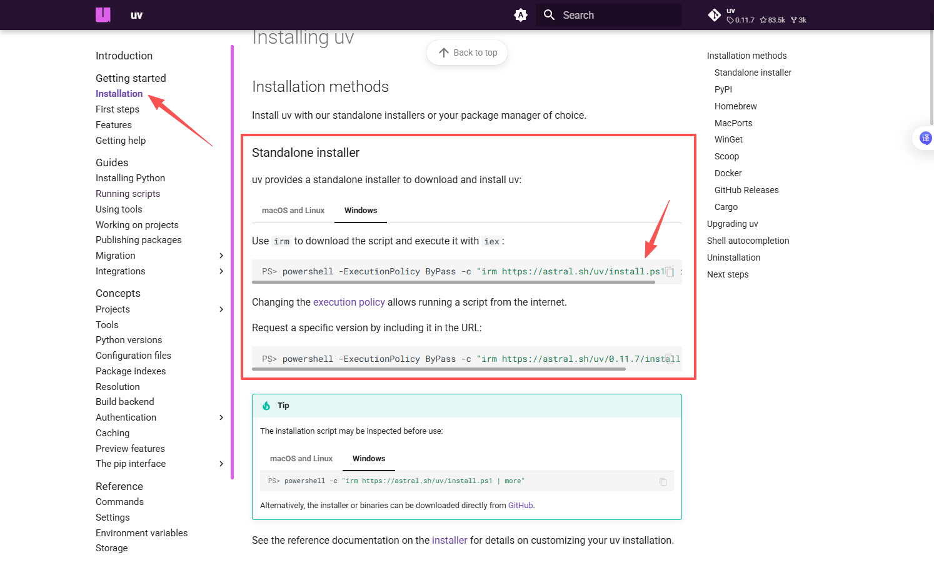
Task: Switch to macOS and Linux tab in Tip box
Action: [x=301, y=459]
